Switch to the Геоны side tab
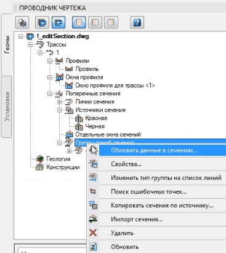The height and width of the screenshot is (253, 226). pyautogui.click(x=7, y=44)
